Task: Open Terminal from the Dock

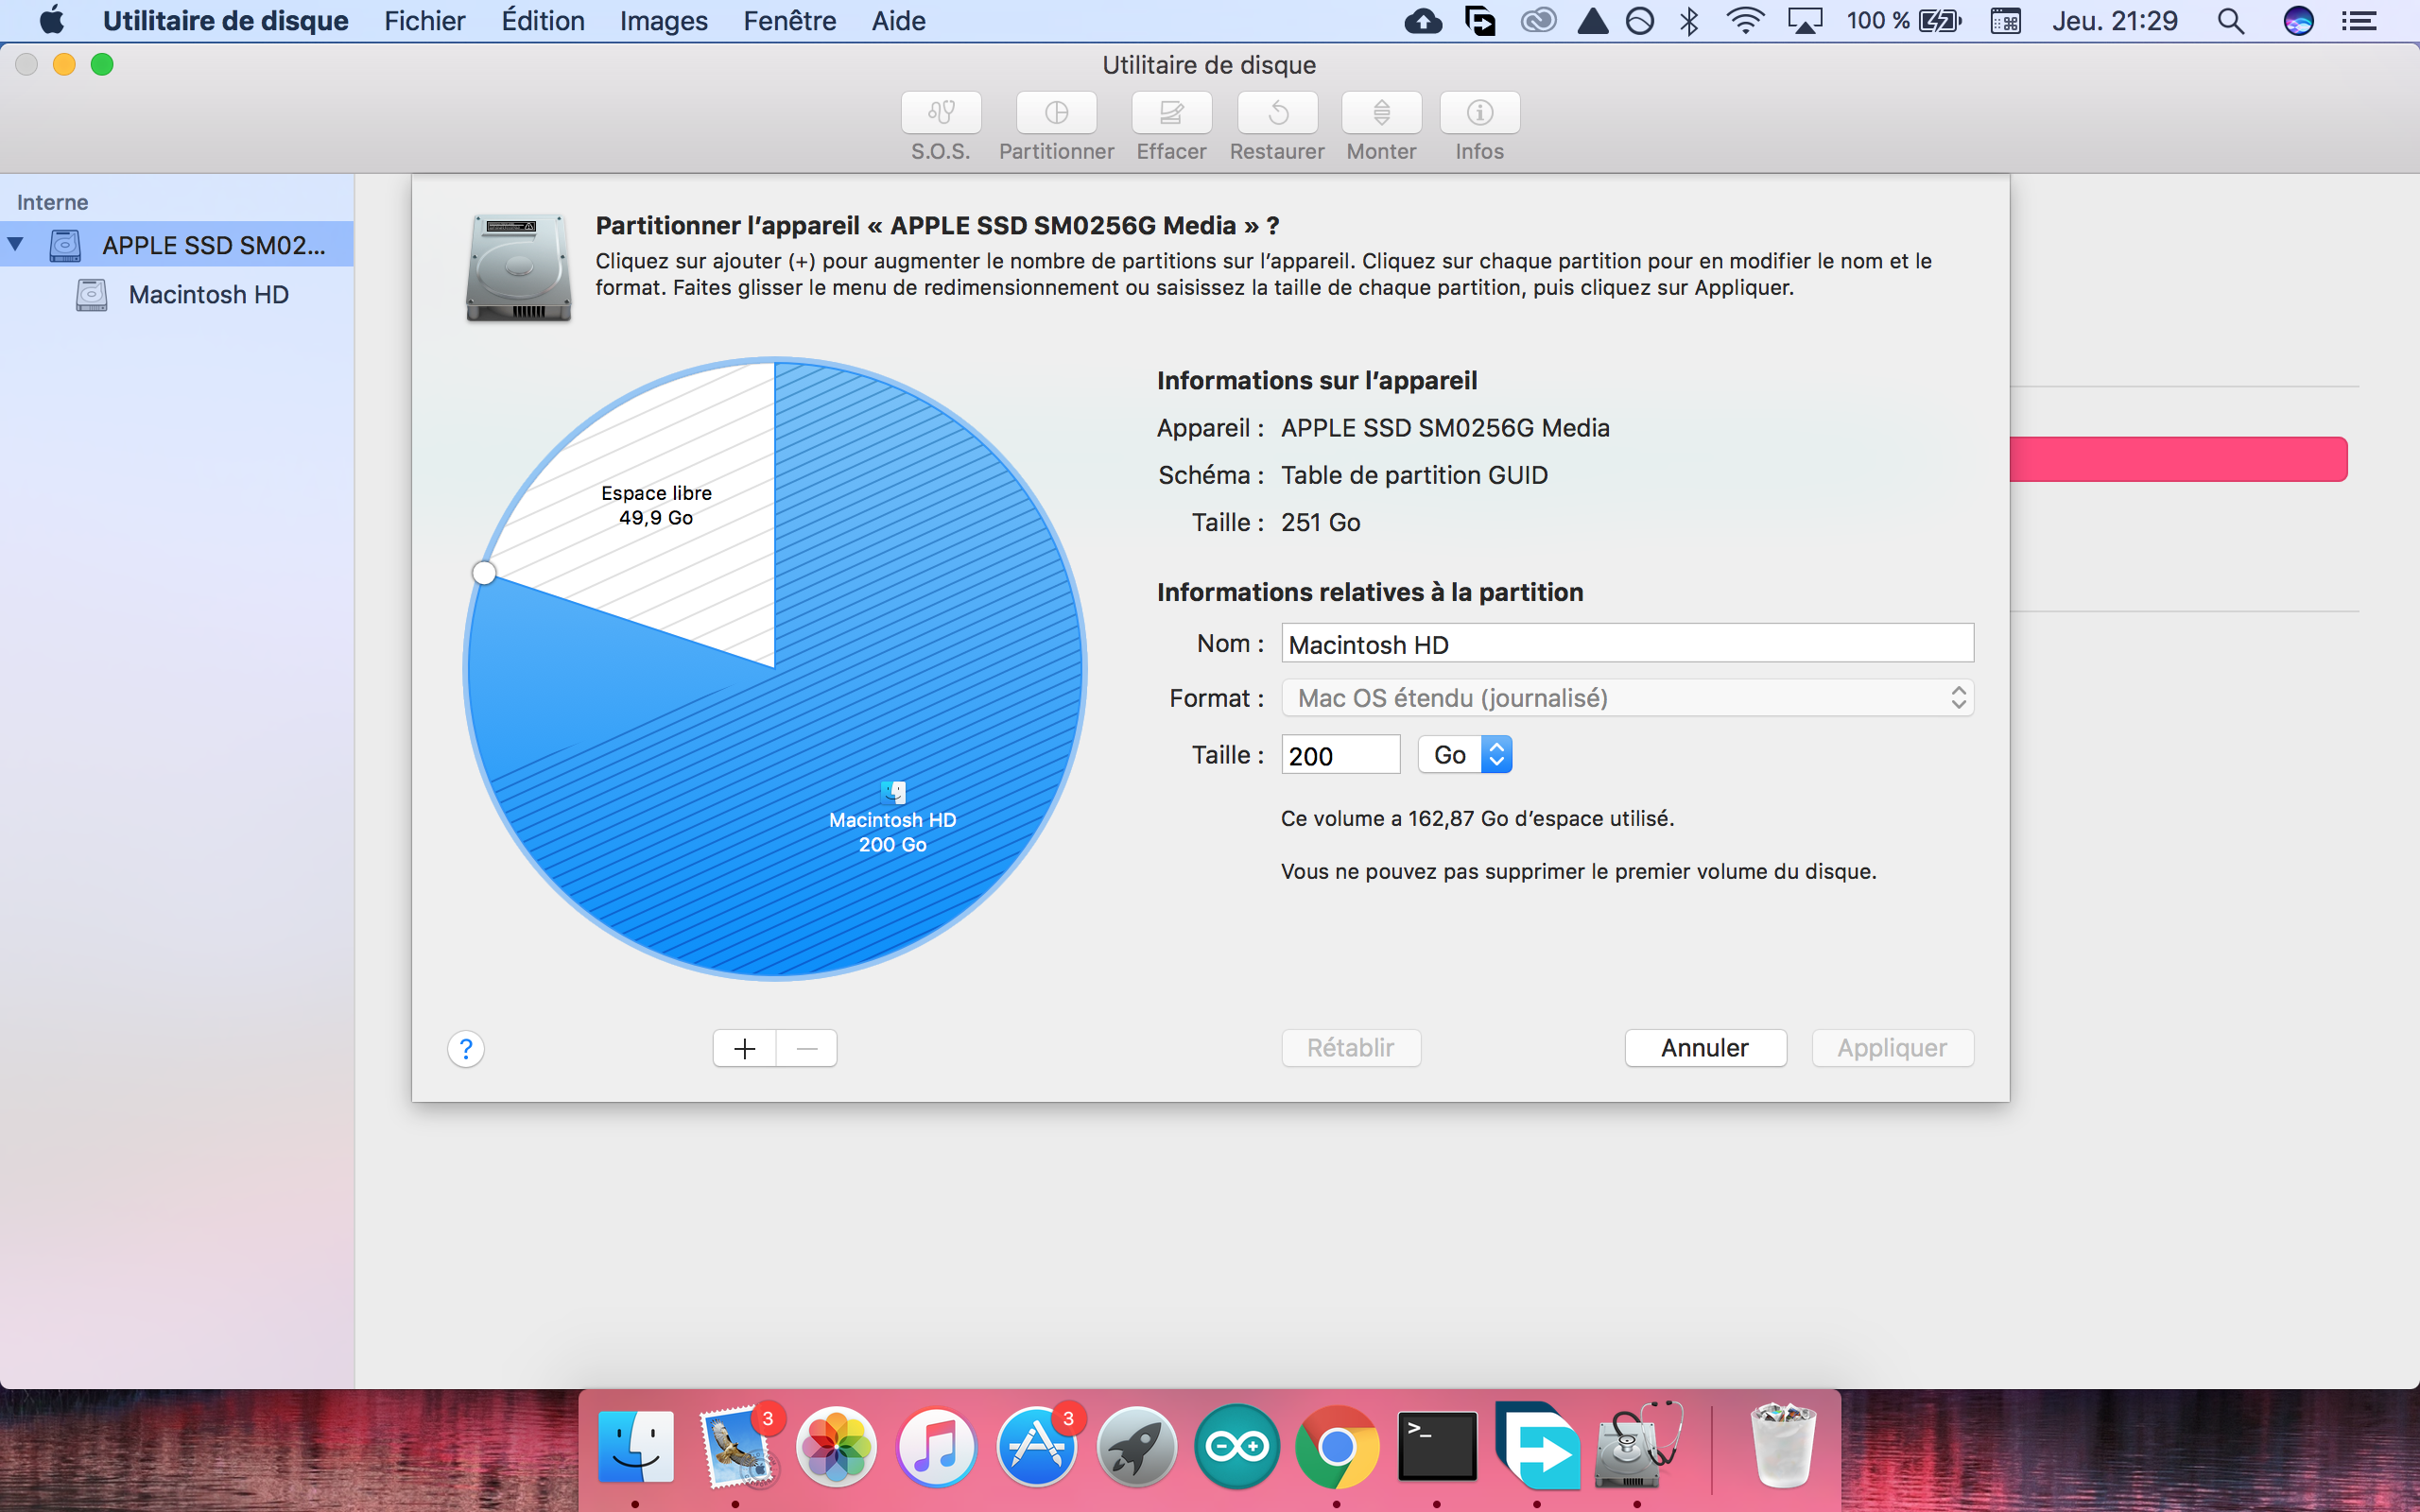Action: 1437,1446
